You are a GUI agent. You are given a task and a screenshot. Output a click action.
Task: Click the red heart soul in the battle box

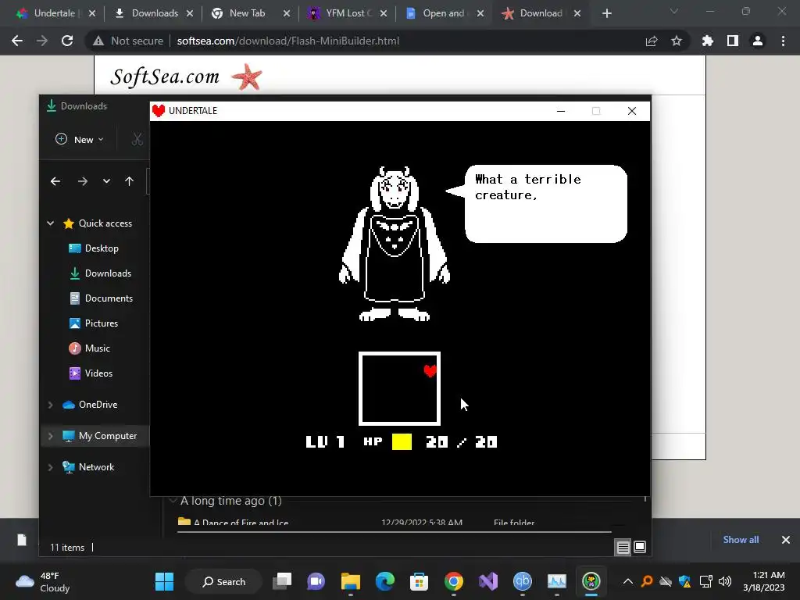pyautogui.click(x=430, y=371)
